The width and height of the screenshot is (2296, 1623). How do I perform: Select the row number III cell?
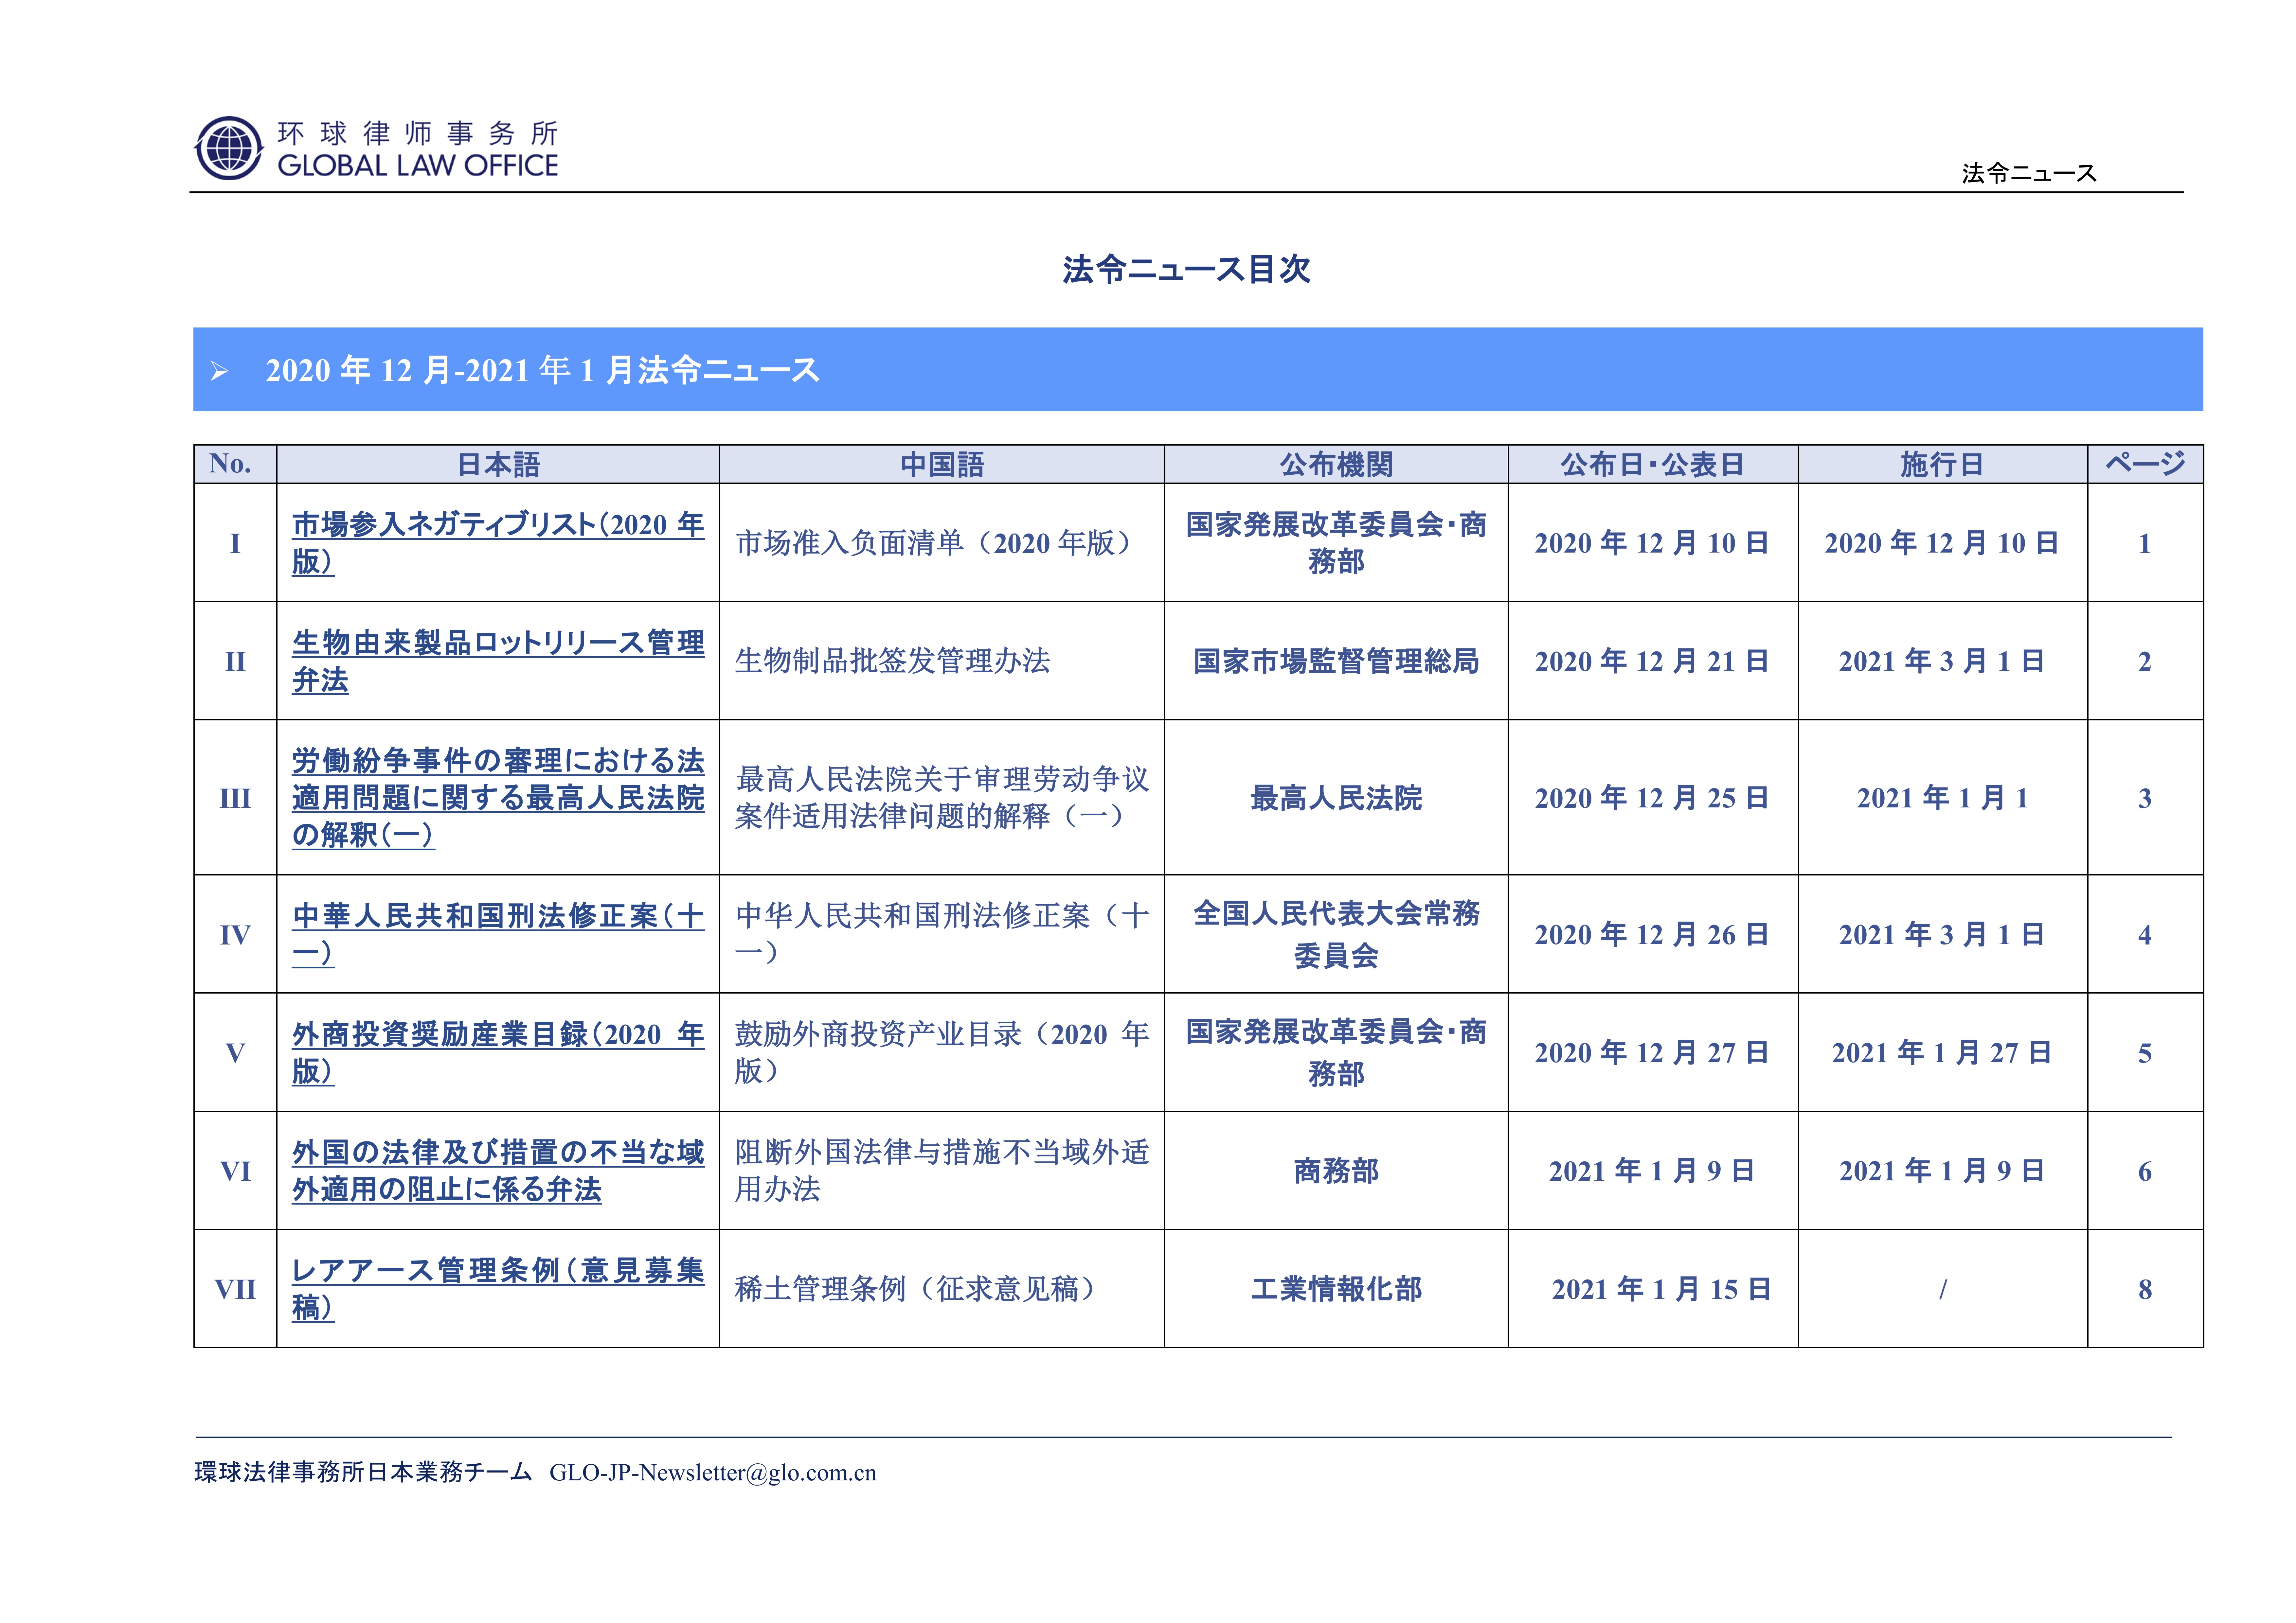(x=235, y=798)
